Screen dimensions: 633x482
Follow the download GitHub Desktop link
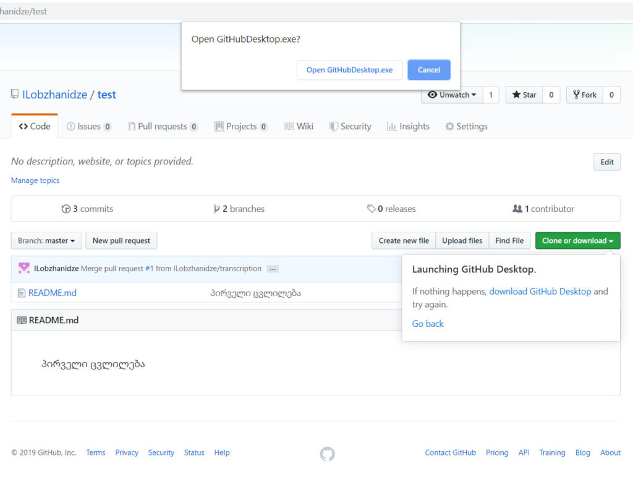tap(540, 291)
